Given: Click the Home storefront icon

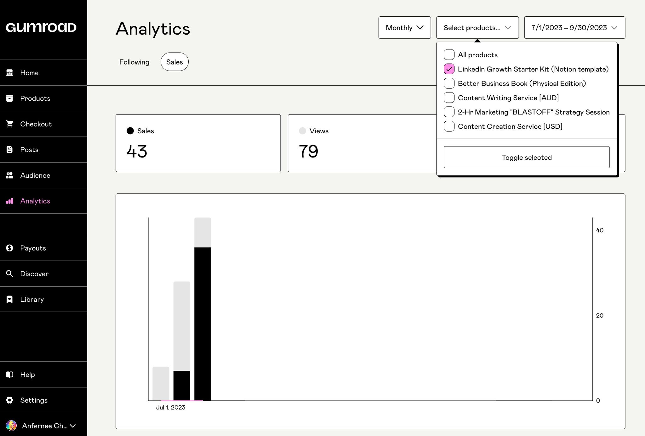Looking at the screenshot, I should [10, 72].
